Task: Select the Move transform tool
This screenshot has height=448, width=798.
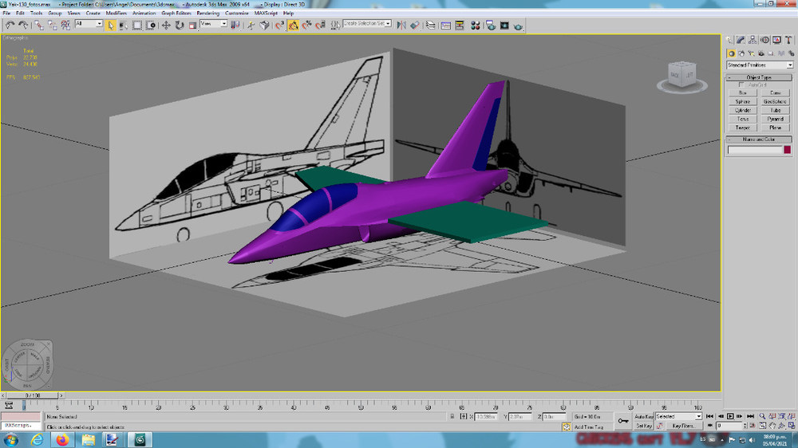Action: pyautogui.click(x=166, y=25)
